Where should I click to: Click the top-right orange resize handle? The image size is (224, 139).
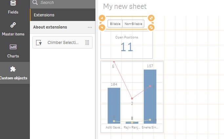(x=151, y=18)
